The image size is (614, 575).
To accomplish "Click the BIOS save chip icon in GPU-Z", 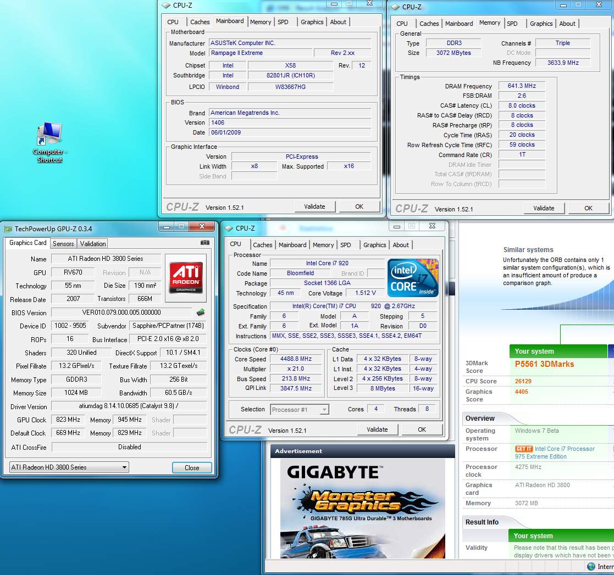I will point(201,312).
